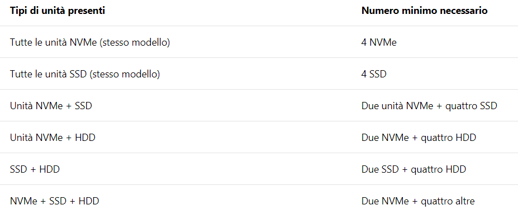
Task: Select 'Tutte le unità NVMe (stesso modello)' cell
Action: tap(90, 42)
